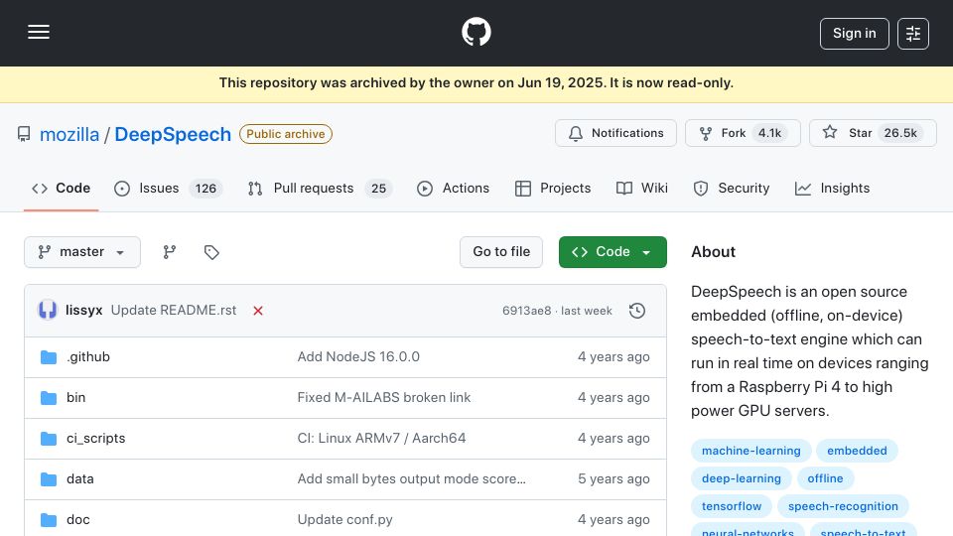
Task: Open the .github folder
Action: click(x=88, y=356)
